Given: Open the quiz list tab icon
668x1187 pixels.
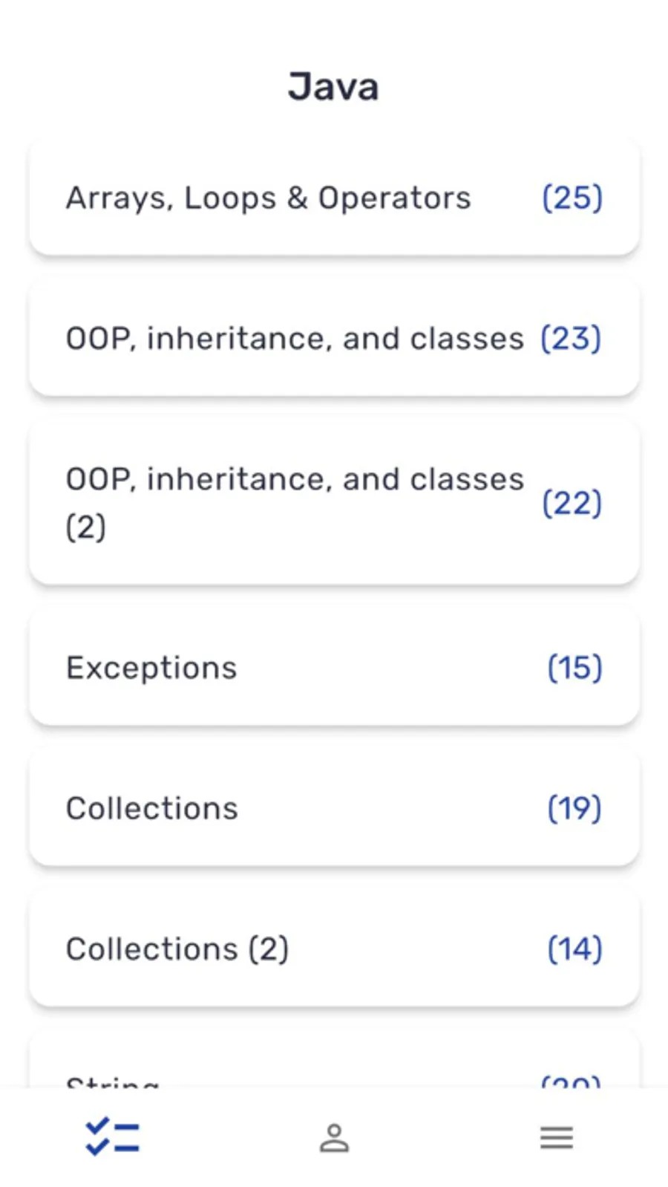Looking at the screenshot, I should (x=112, y=1136).
